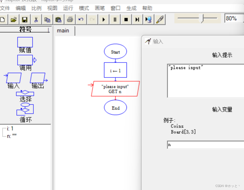244x190 pixels.
Task: Step to next shape with step icon
Action: (137, 20)
